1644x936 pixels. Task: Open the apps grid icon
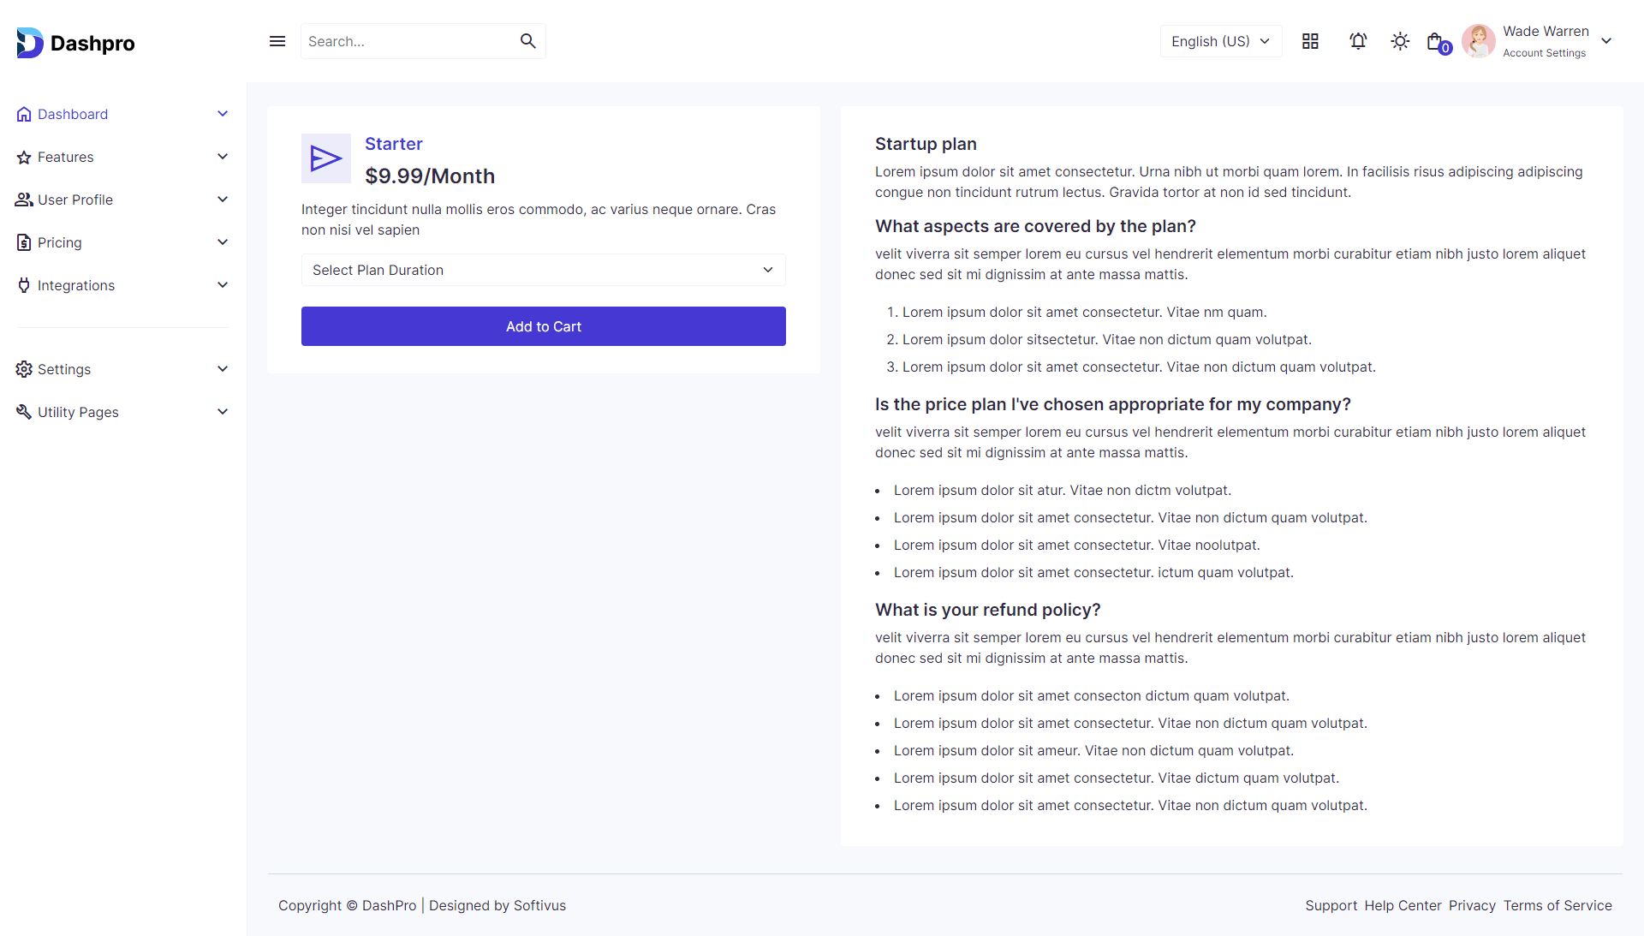[x=1310, y=41]
